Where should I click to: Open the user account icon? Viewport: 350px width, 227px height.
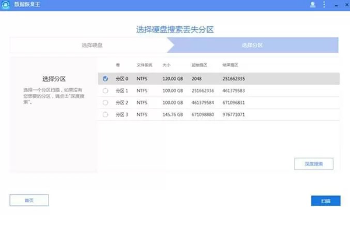[x=313, y=5]
